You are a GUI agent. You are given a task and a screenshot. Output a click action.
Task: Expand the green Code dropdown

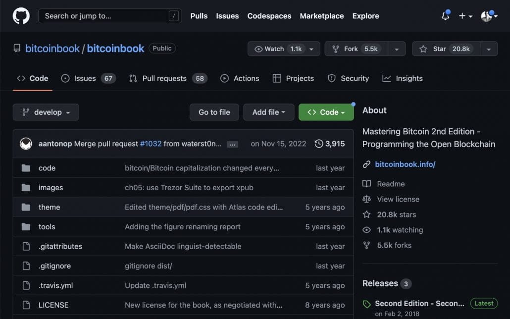[326, 112]
